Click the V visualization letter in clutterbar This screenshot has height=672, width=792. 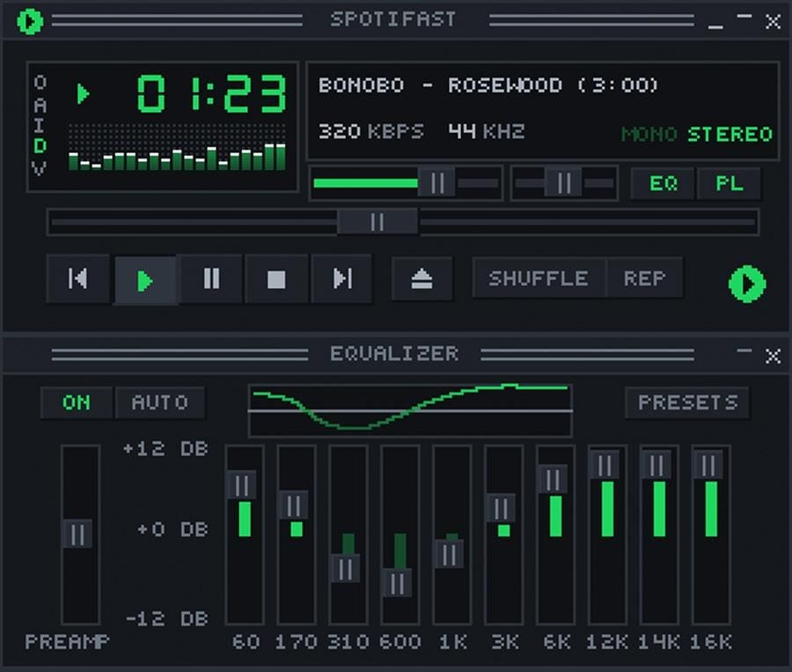point(40,167)
